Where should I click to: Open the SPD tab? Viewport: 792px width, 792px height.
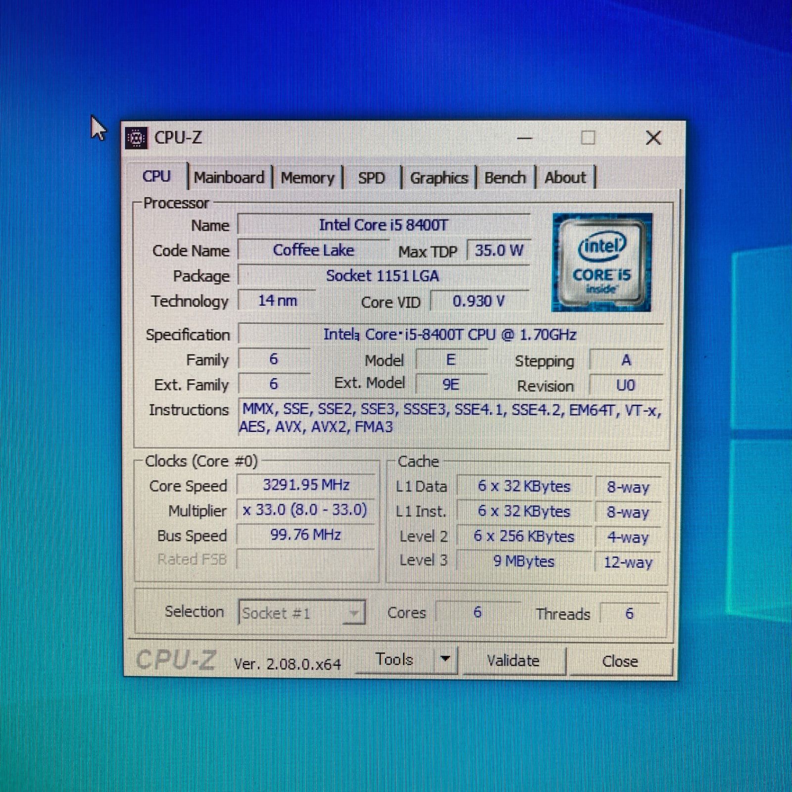pos(371,178)
